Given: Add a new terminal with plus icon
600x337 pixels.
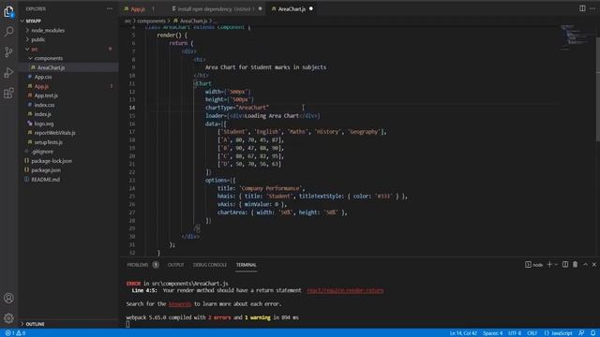Looking at the screenshot, I should (549, 264).
